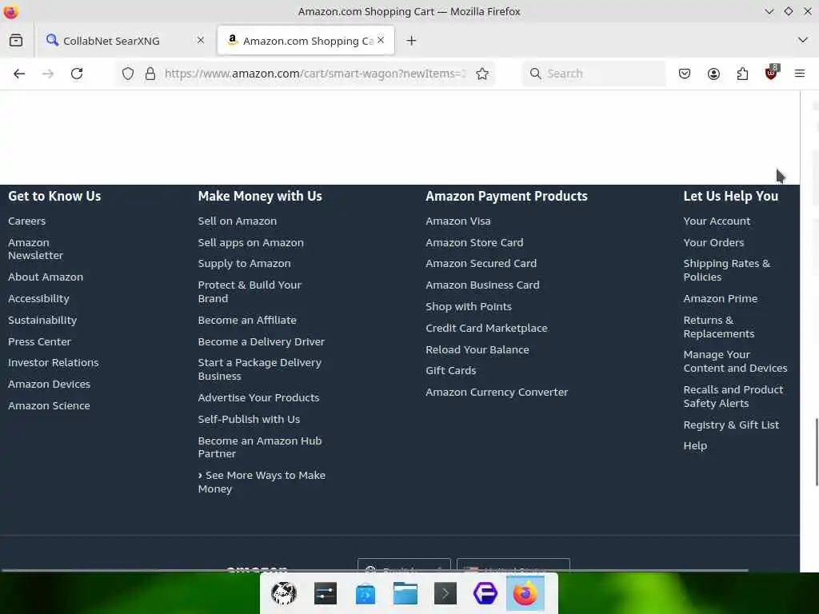Open Amazon Store Card link

(474, 242)
